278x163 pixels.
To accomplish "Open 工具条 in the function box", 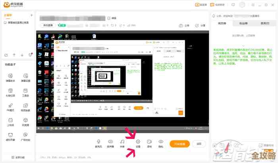I will click(x=26, y=91).
